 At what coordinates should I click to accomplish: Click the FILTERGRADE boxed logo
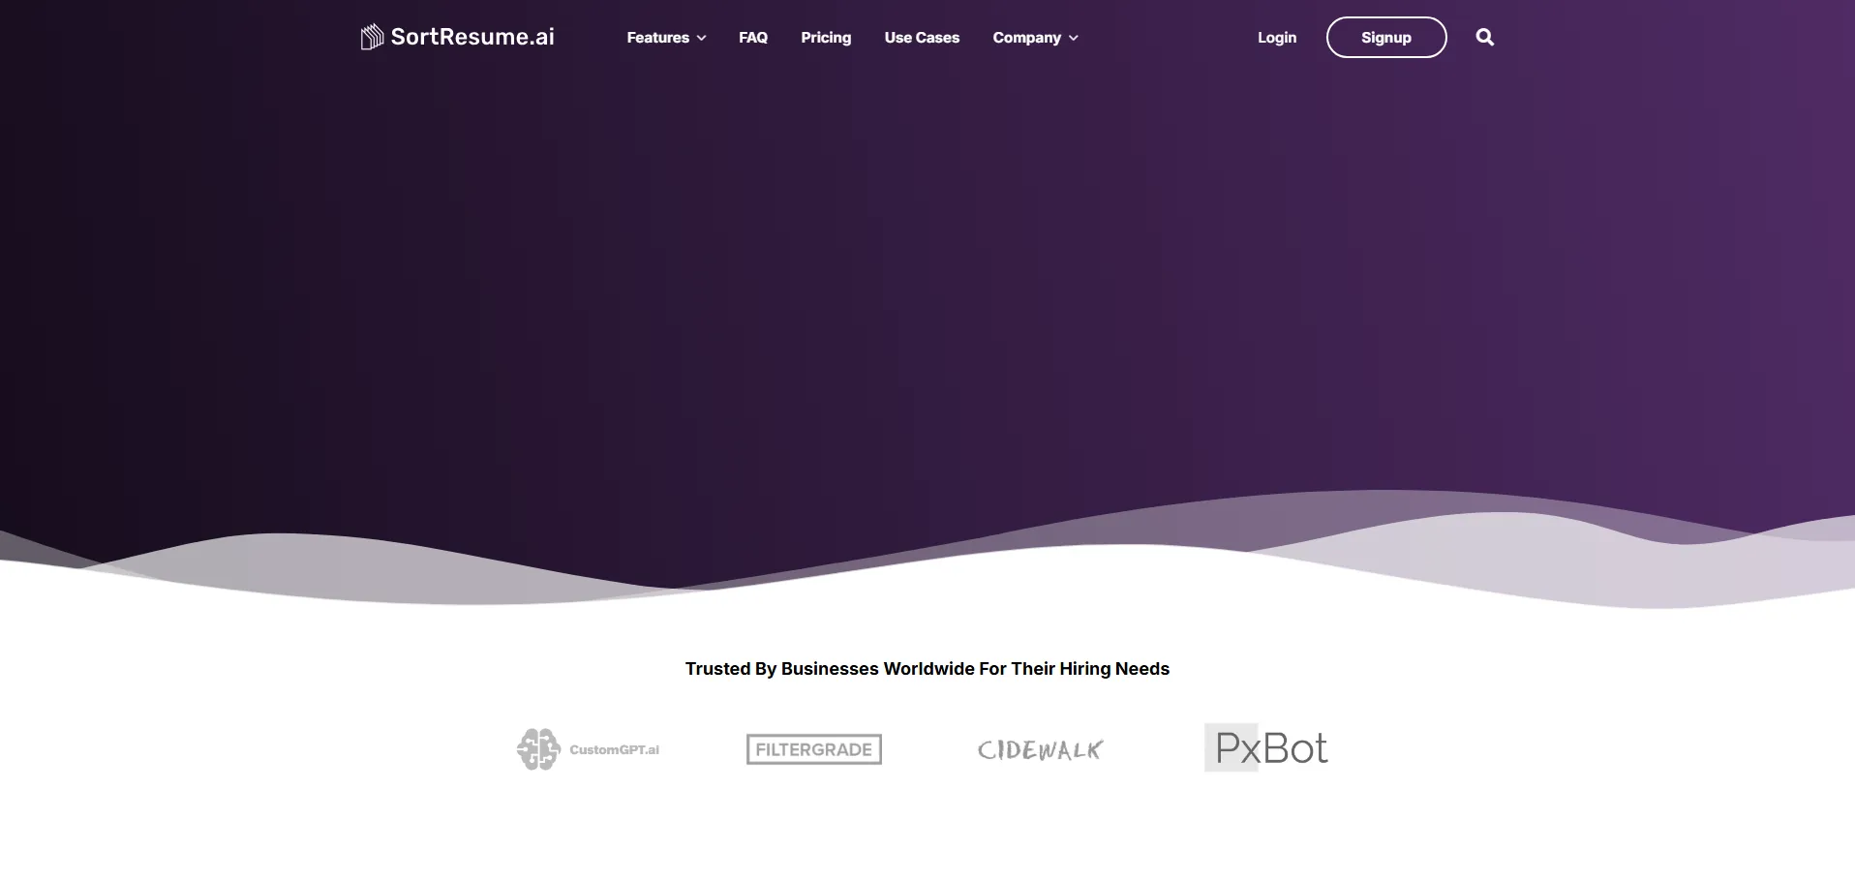[813, 749]
